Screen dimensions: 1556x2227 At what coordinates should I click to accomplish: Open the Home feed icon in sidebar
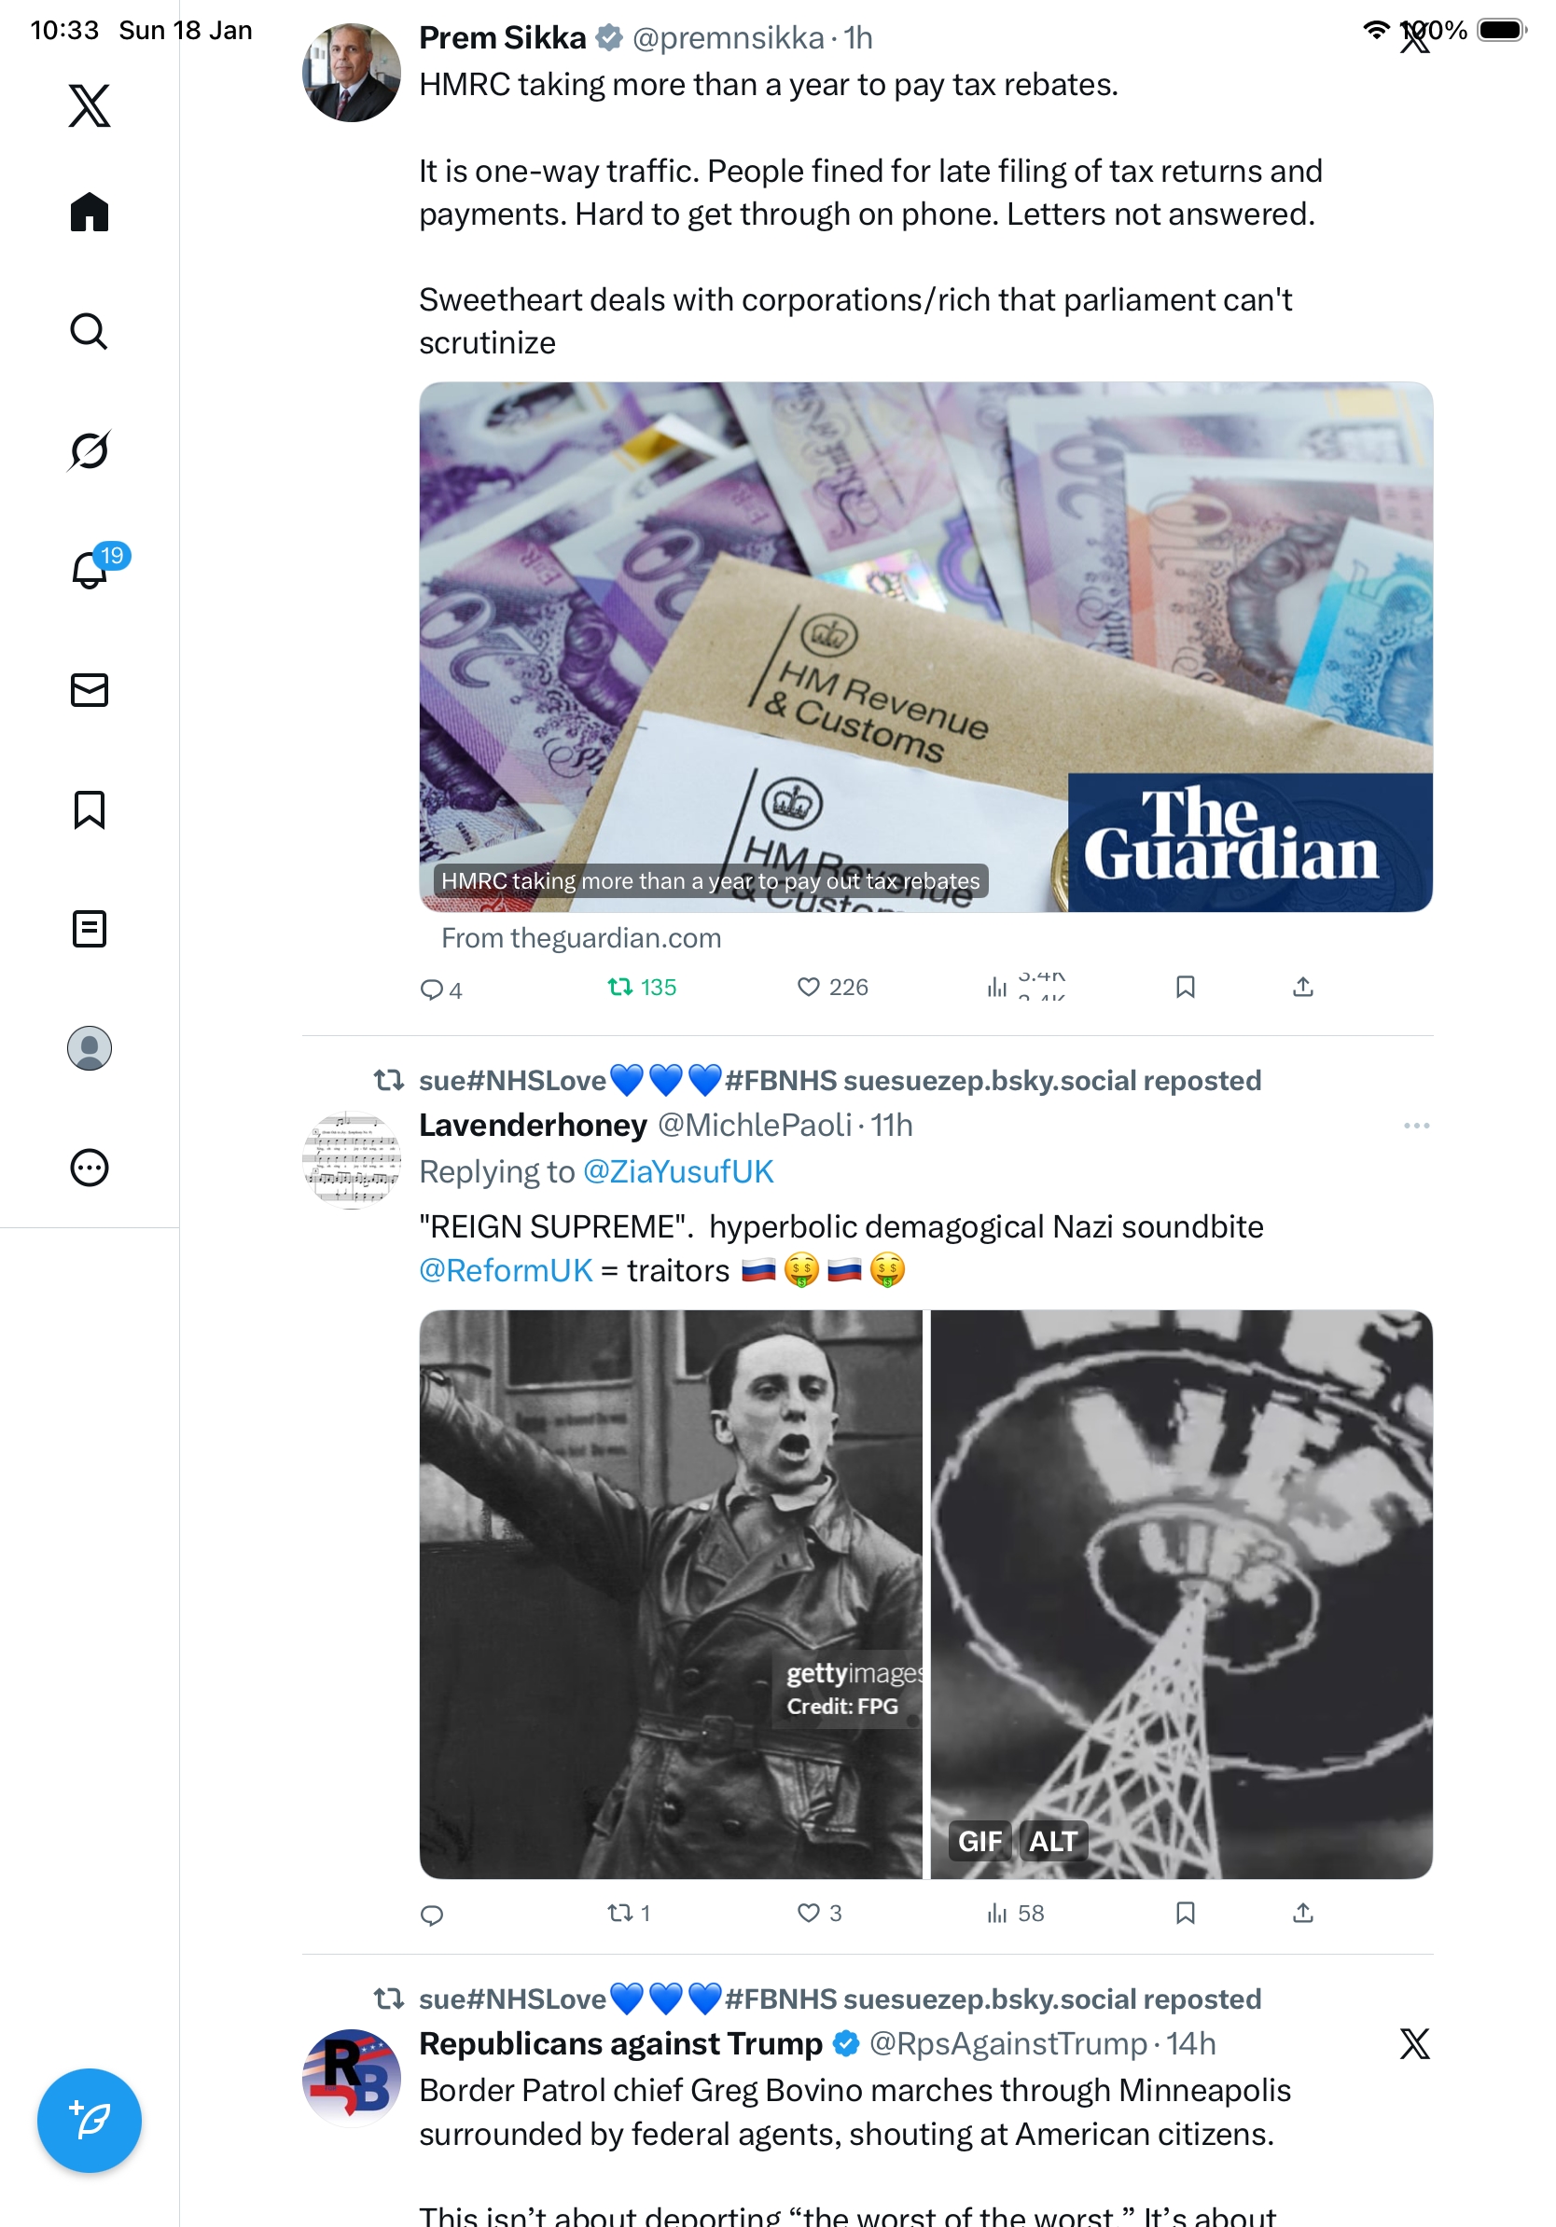pyautogui.click(x=90, y=212)
